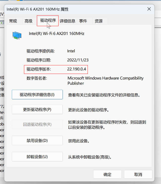Switch to the 常规 tab
Screen dimensions: 161x184
(x=13, y=21)
